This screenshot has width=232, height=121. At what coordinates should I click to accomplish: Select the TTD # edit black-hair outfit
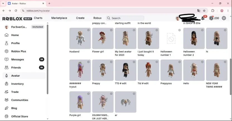point(125,70)
